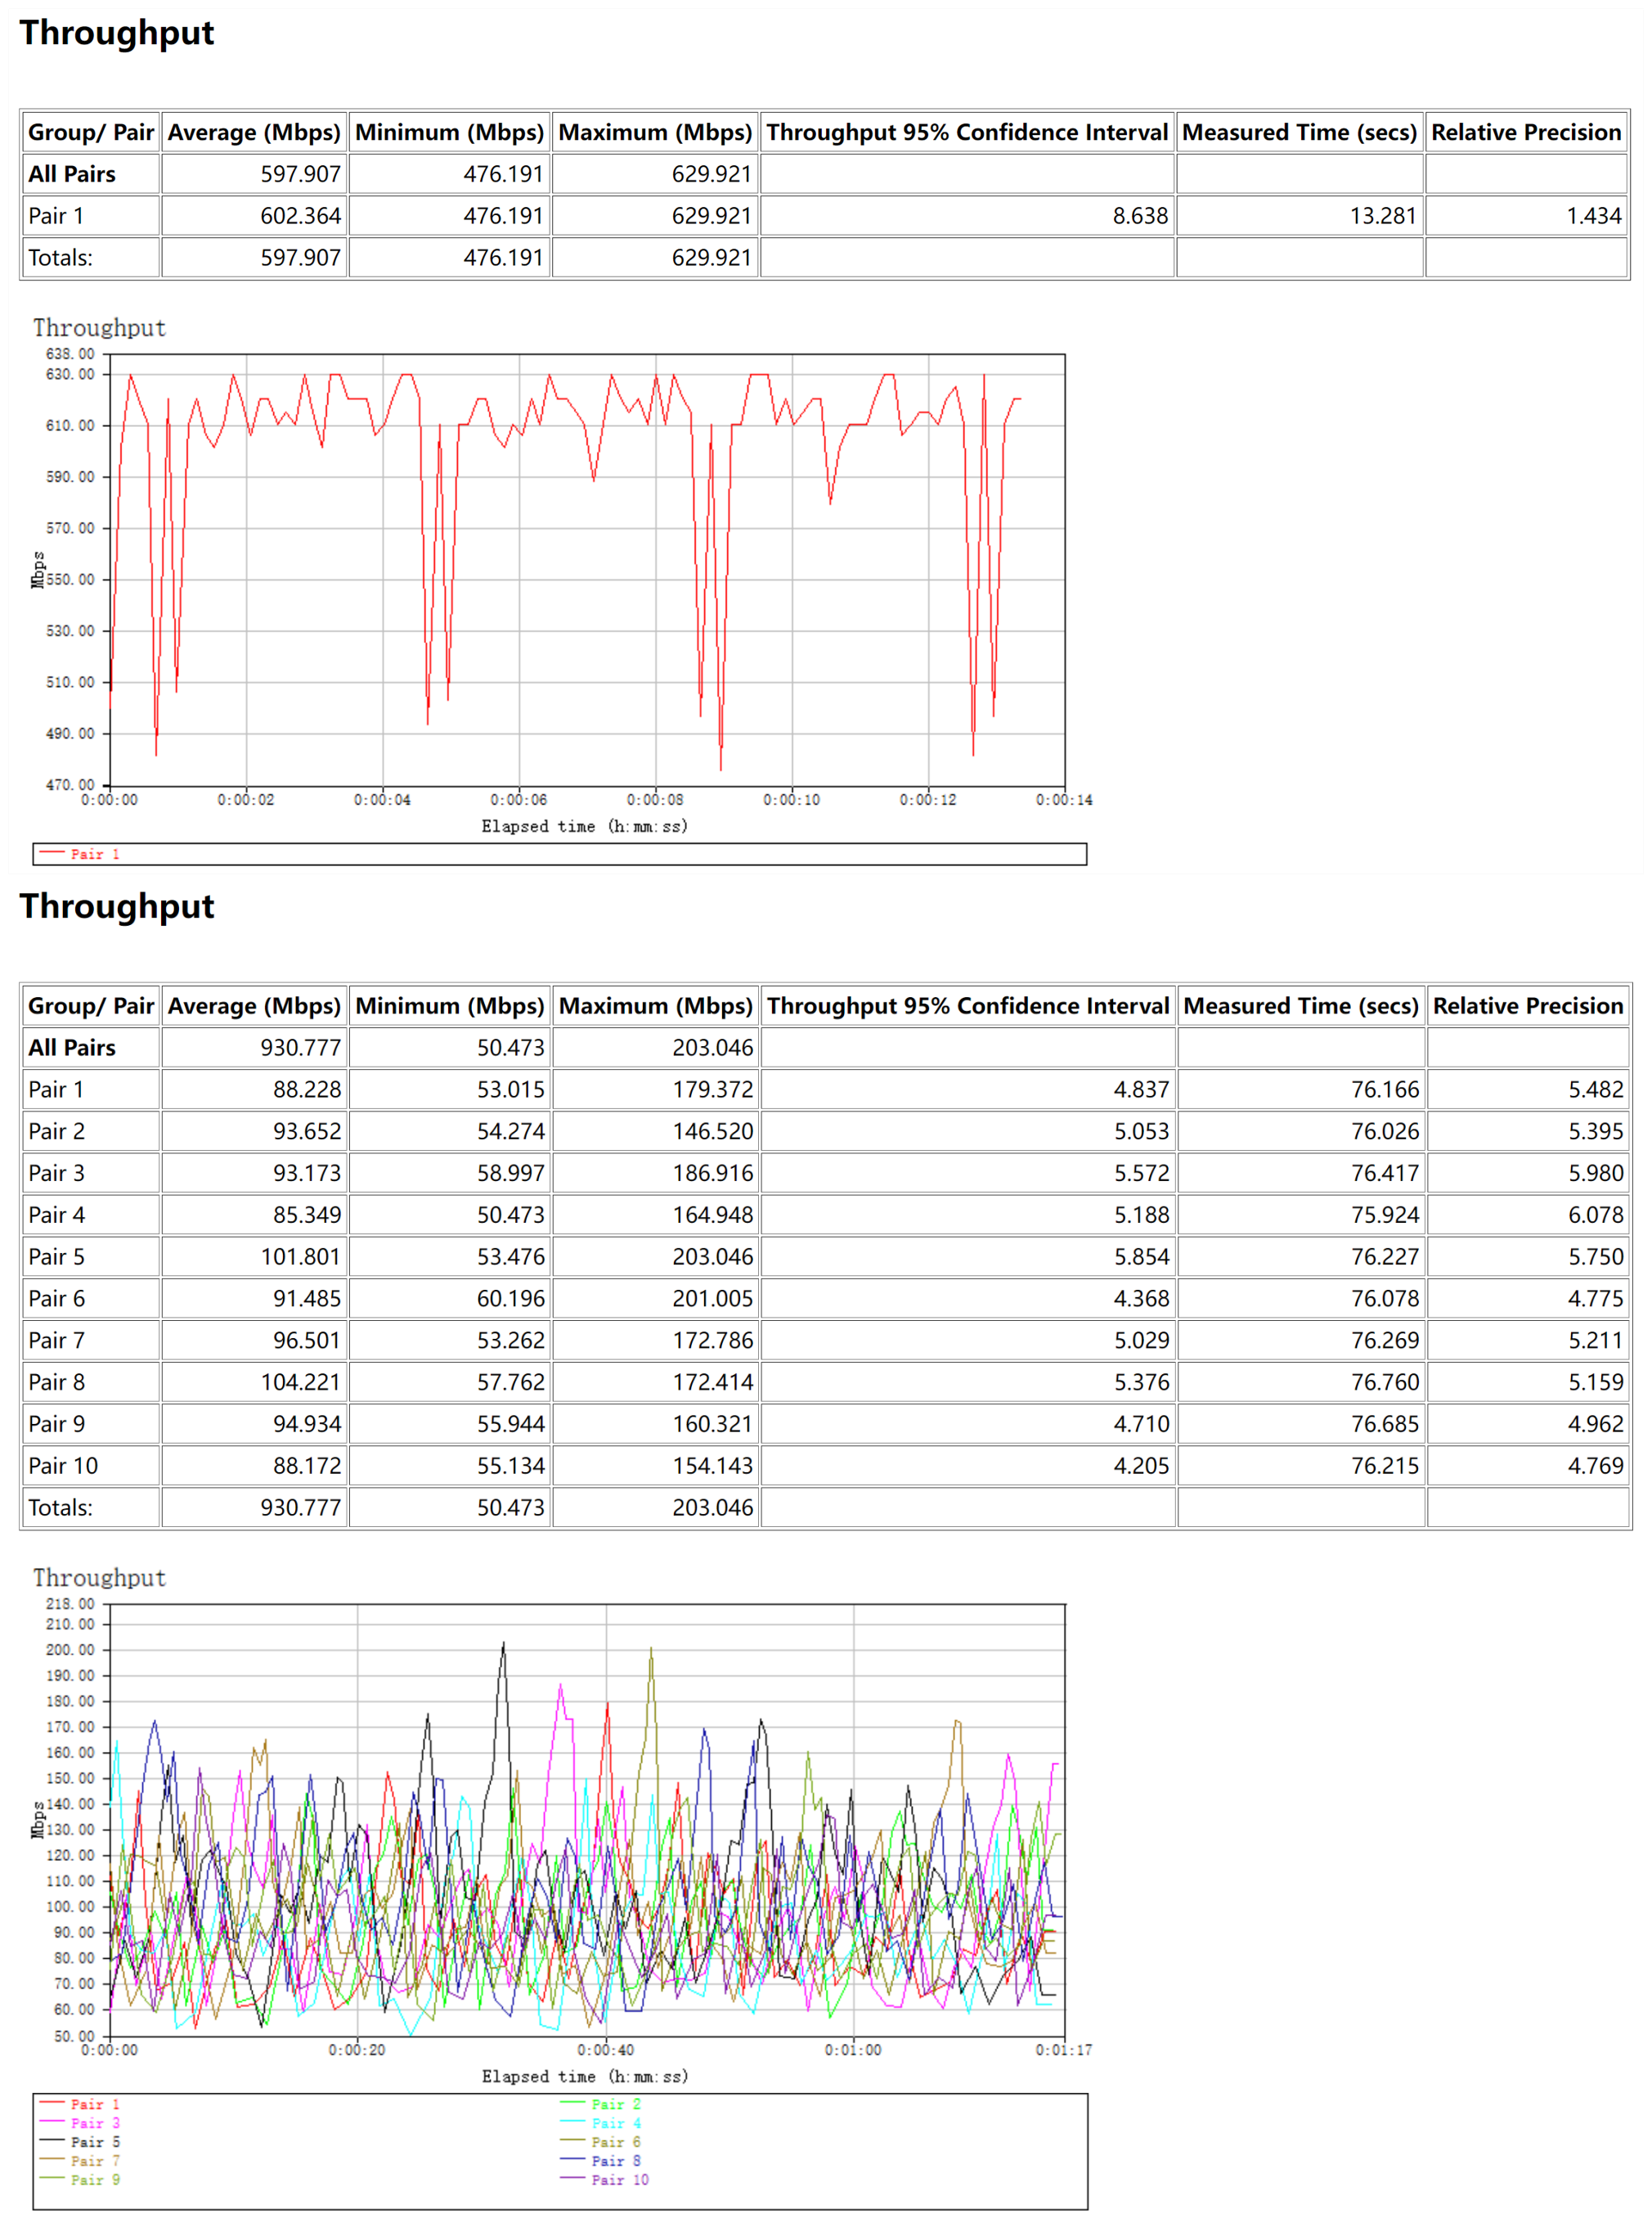
Task: Click the maximum value 203.046 for Pair 5
Action: (x=712, y=1257)
